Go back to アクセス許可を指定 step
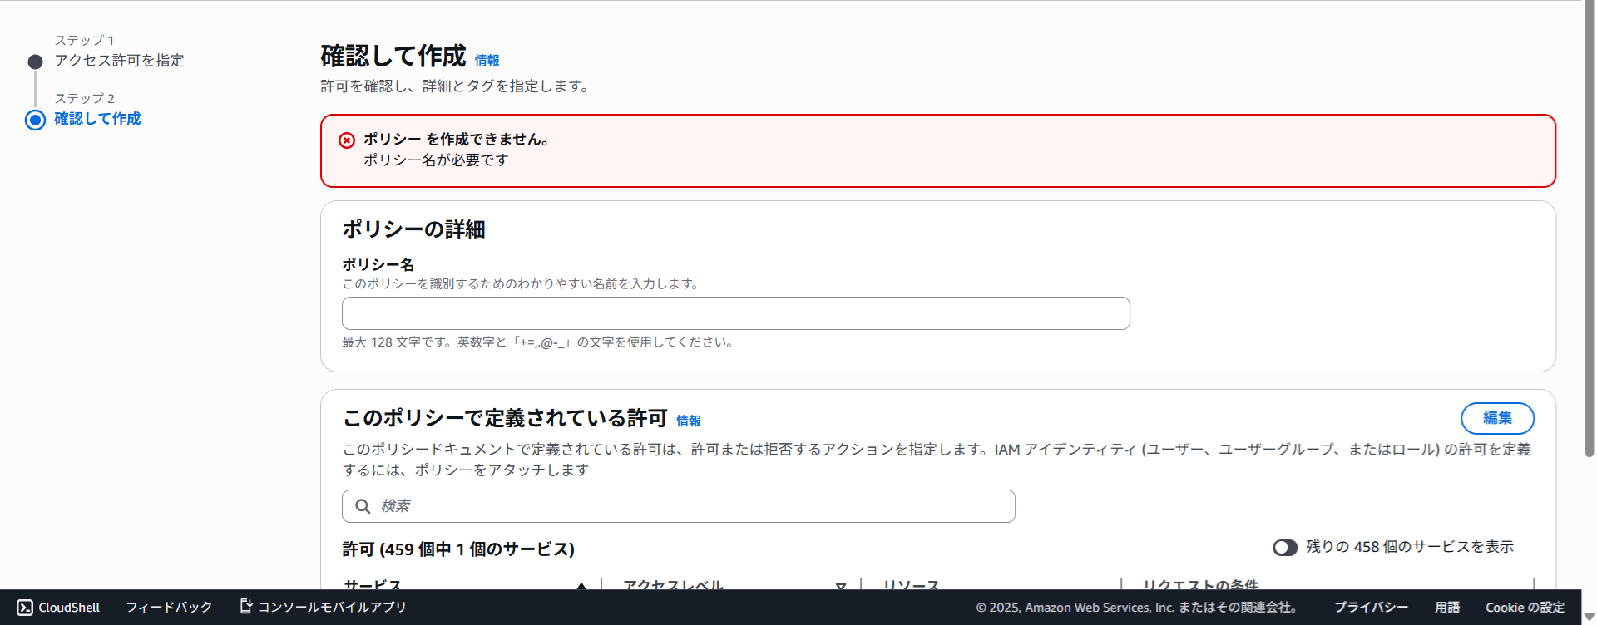This screenshot has width=1597, height=625. click(119, 61)
